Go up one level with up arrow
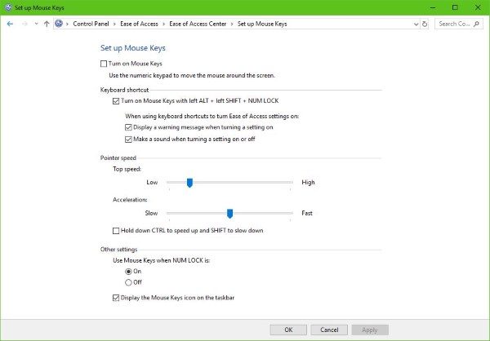This screenshot has height=341, width=490. pos(47,24)
